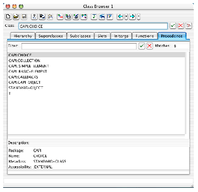The image size is (198, 192).
Task: Select CAPI:SIMPLE-ELEMENT in the list
Action: (96, 66)
